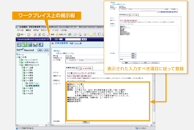Open the 表示(V) menu
Screen dimensions: 194x130
click(x=36, y=30)
